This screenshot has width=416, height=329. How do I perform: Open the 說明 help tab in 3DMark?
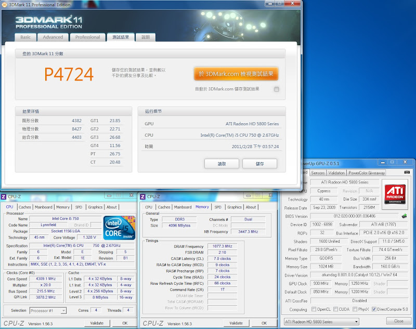pos(146,37)
